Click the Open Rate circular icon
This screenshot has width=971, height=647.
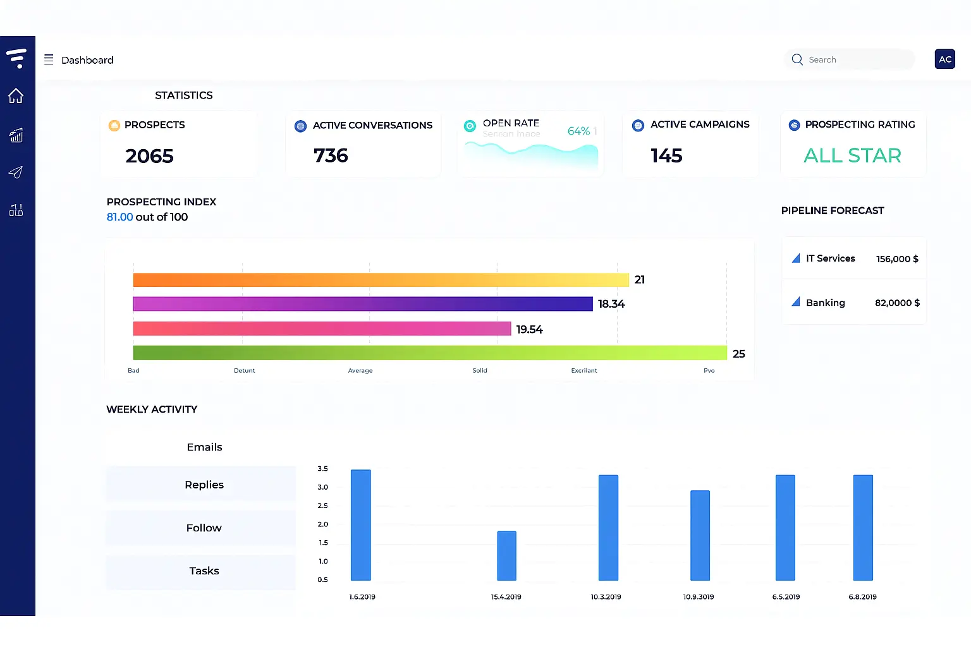pyautogui.click(x=470, y=126)
